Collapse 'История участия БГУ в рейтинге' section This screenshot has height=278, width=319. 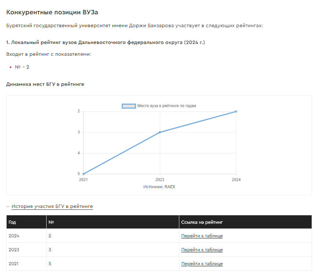click(52, 206)
